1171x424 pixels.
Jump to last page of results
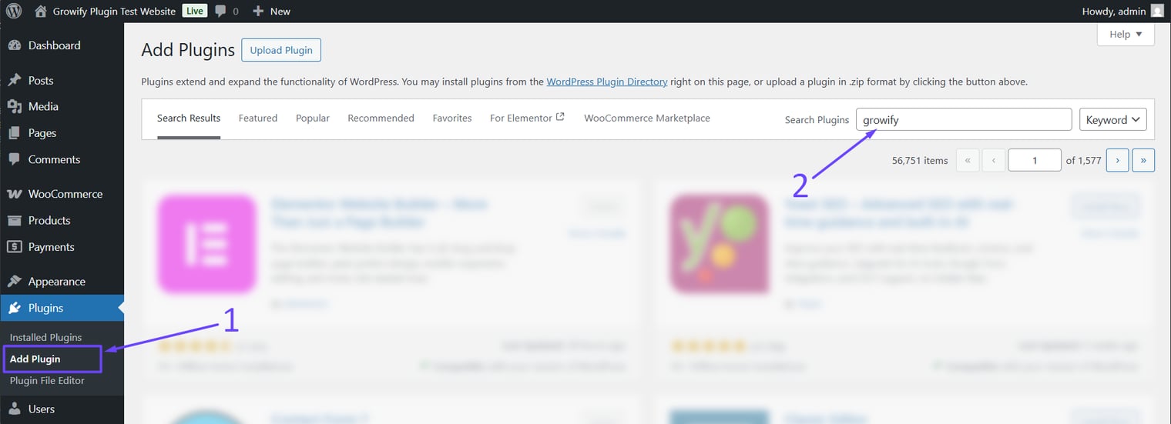click(1143, 160)
